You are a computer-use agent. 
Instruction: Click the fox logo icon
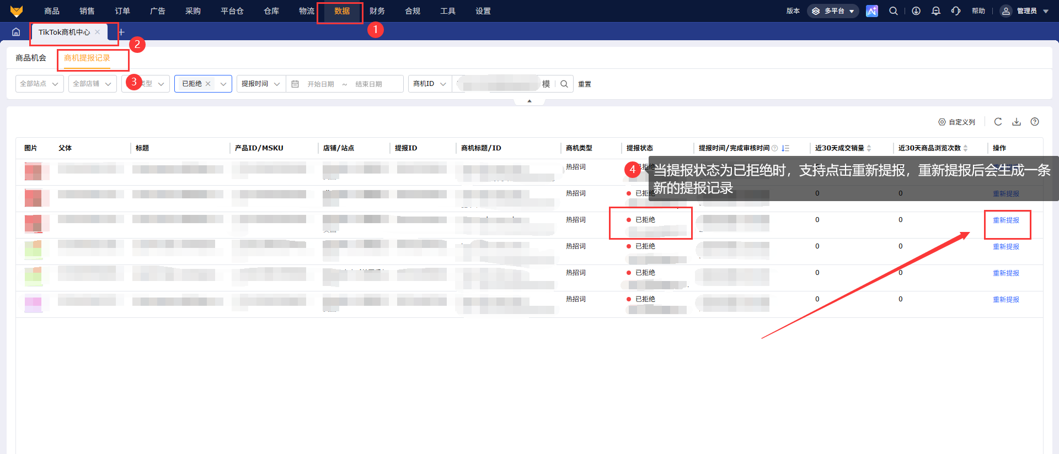coord(17,11)
